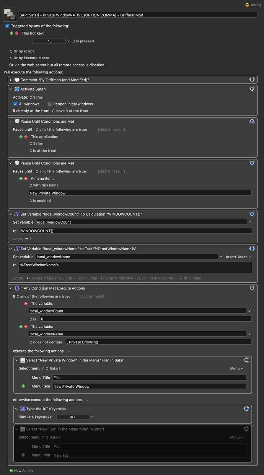This screenshot has width=264, height=475.
Task: Check Reopen initial windows option
Action: (50, 104)
